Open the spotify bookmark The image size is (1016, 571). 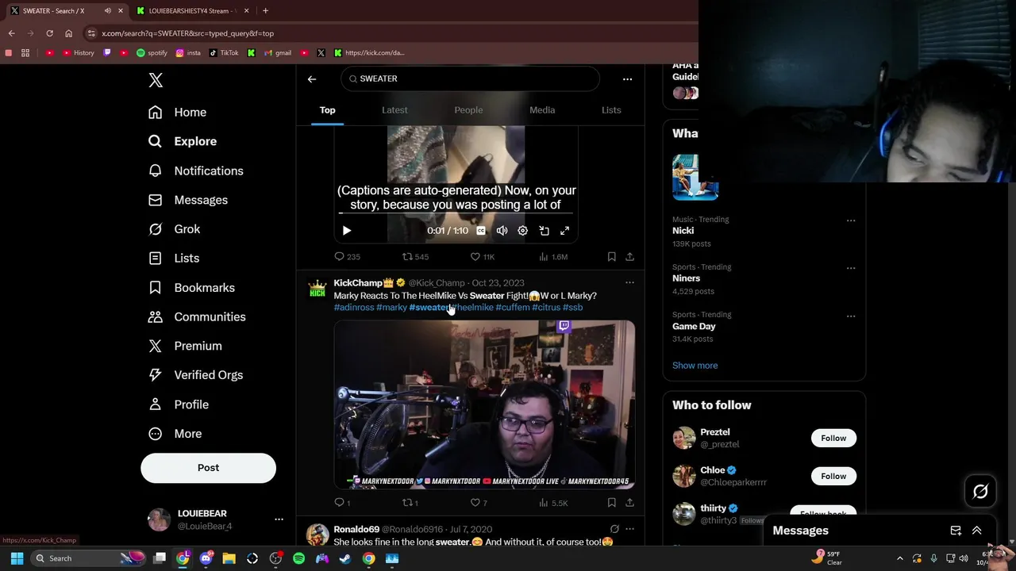pos(152,53)
